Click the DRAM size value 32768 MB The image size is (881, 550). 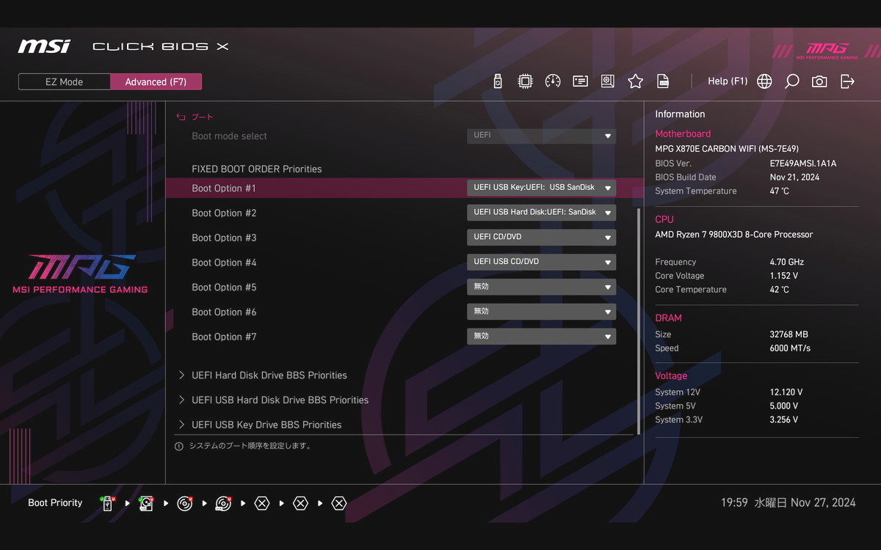789,334
